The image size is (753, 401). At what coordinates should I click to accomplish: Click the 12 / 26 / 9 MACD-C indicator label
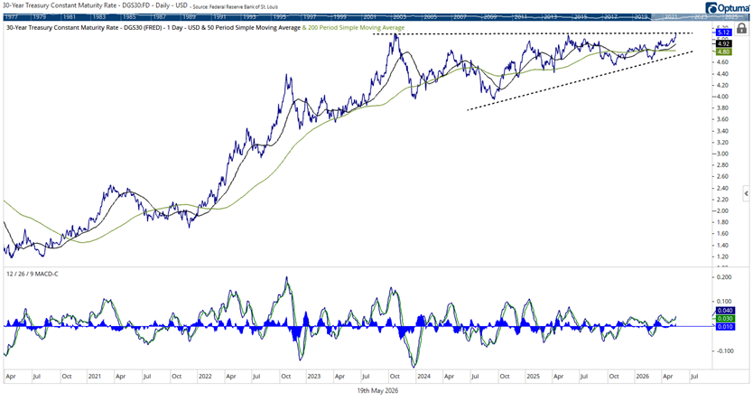point(33,274)
